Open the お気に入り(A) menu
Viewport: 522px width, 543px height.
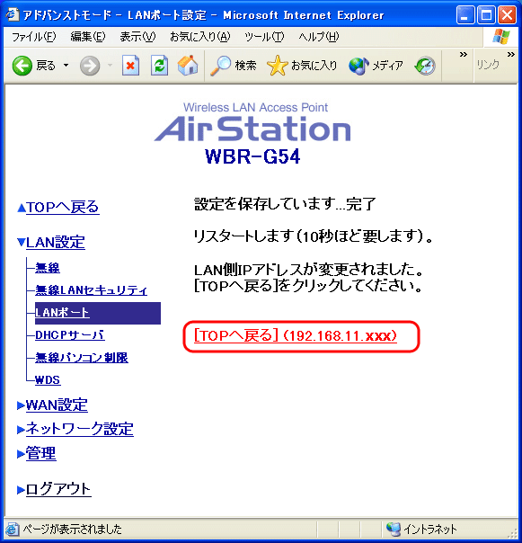(x=200, y=36)
